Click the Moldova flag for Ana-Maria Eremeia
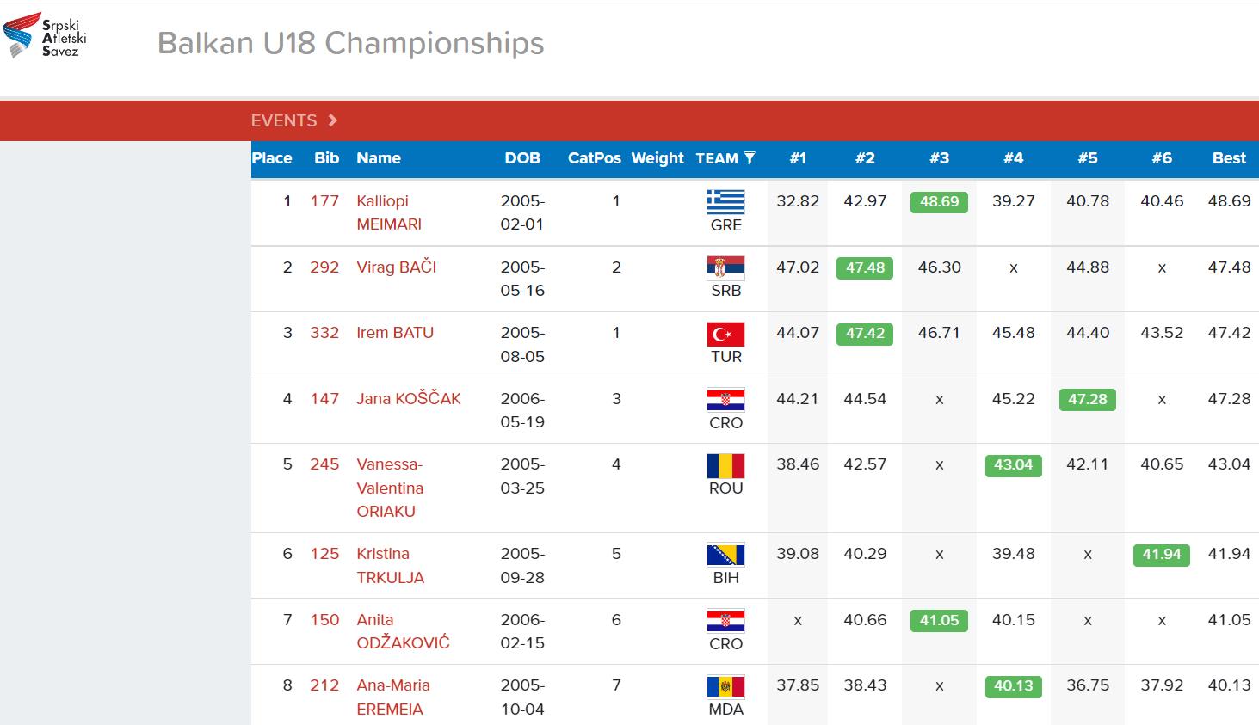 (x=725, y=686)
